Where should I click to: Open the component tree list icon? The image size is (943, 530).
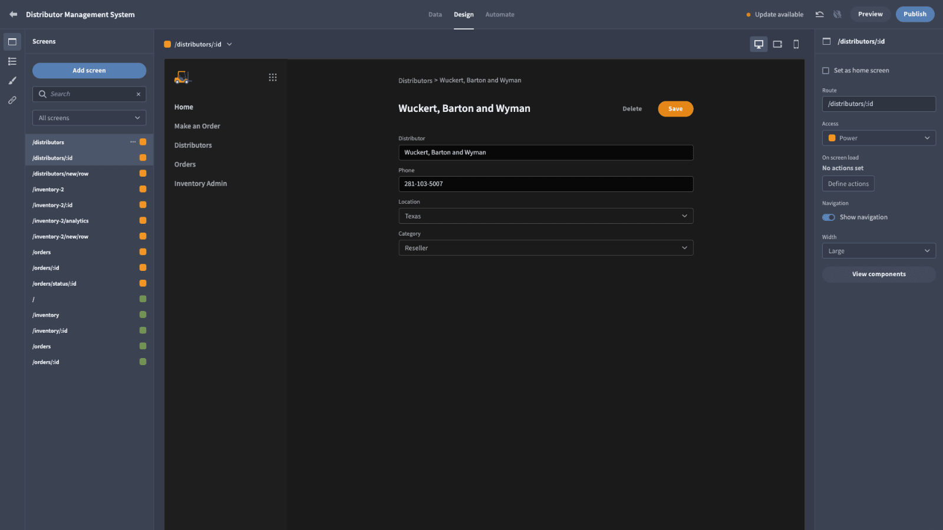pyautogui.click(x=12, y=61)
